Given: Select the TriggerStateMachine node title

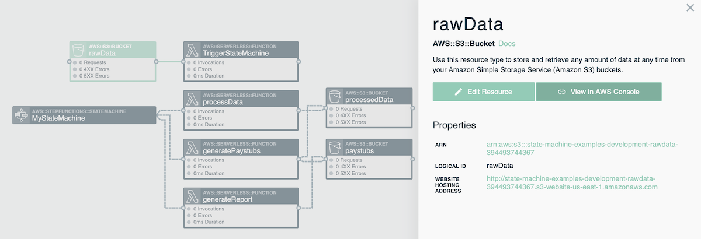Looking at the screenshot, I should tap(236, 53).
